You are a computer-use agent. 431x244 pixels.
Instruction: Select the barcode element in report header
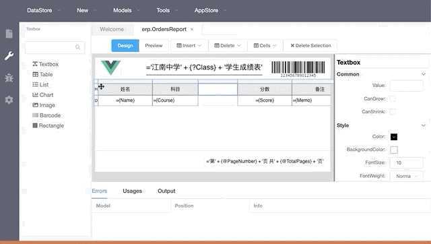(x=298, y=69)
